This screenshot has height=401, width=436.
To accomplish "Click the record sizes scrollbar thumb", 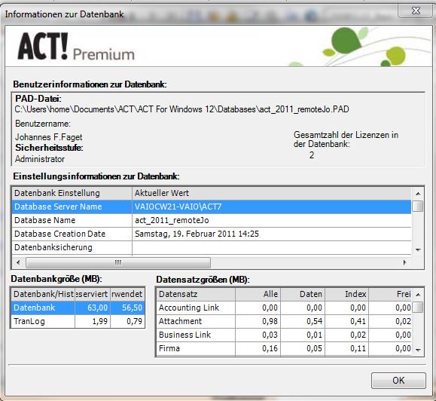I will coord(418,308).
